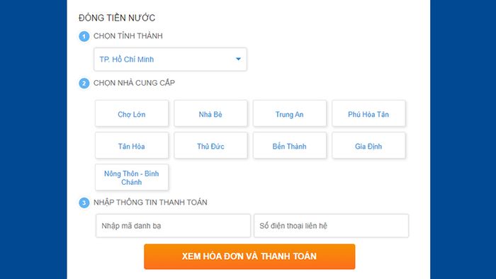The image size is (496, 279).
Task: Click the step 3 number badge
Action: [84, 203]
